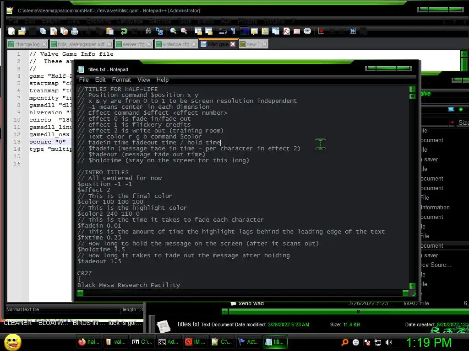Close the change.log tab
Image resolution: width=469 pixels, height=351 pixels.
pos(44,44)
